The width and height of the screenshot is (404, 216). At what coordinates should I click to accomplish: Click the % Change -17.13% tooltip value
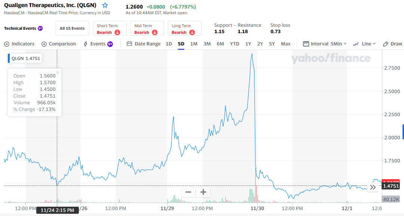point(46,109)
